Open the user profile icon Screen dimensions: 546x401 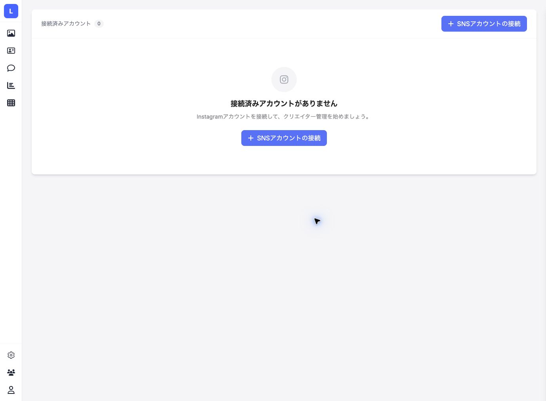[x=11, y=390]
